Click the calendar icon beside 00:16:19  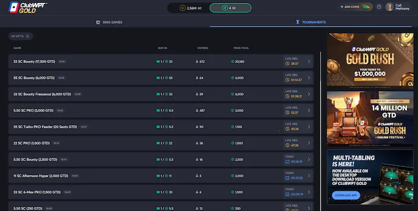(287, 162)
